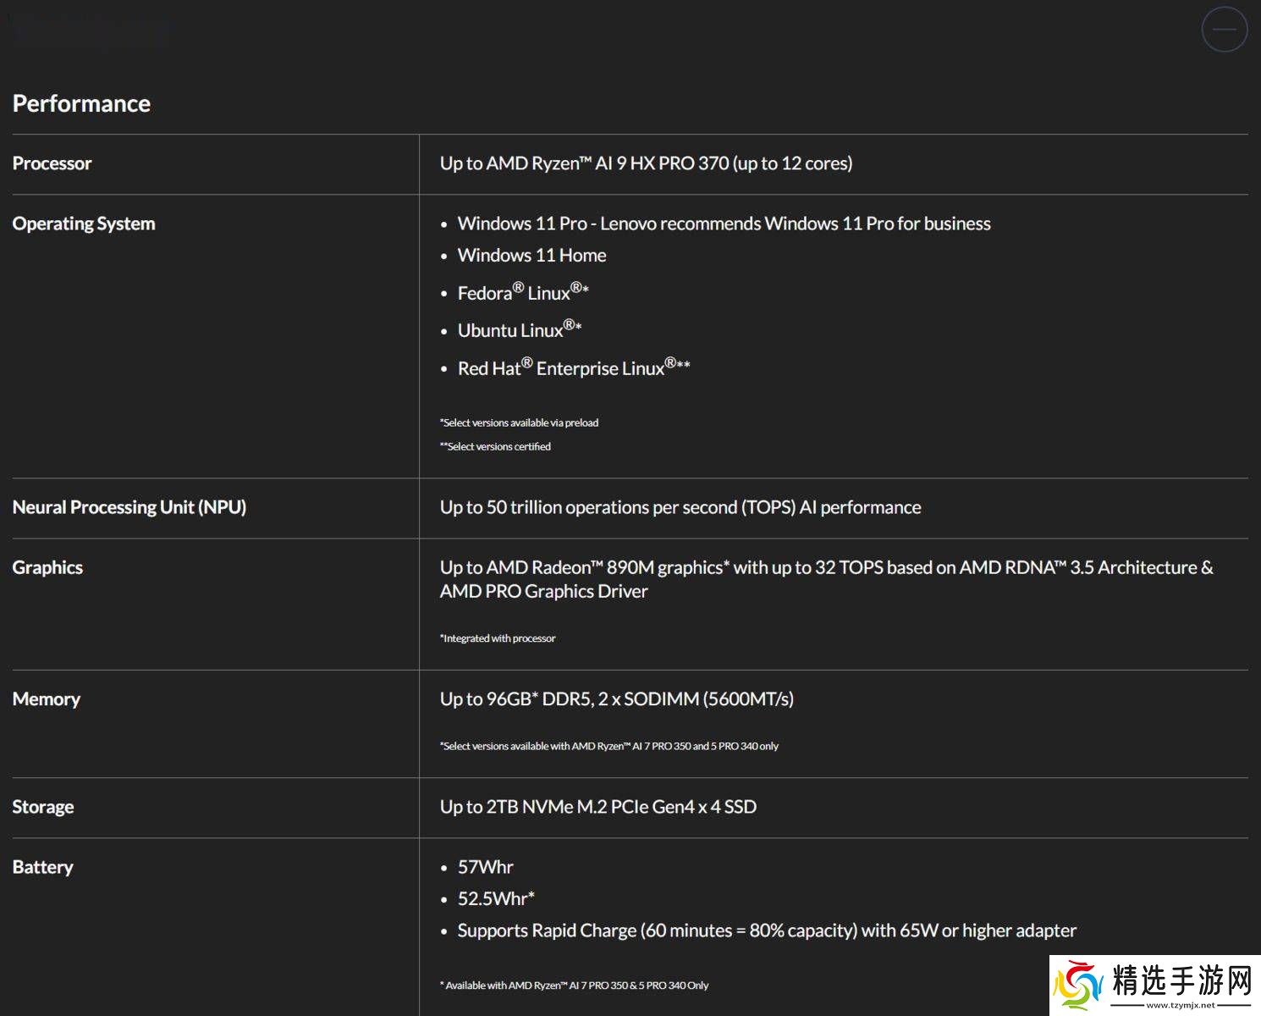Click the Supports Rapid Charge bullet
The height and width of the screenshot is (1016, 1261).
pos(766,930)
